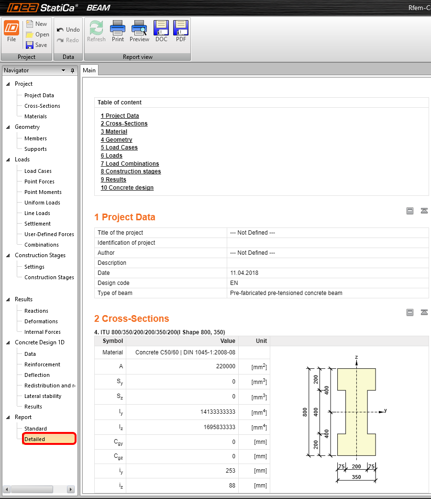Image resolution: width=431 pixels, height=499 pixels.
Task: Collapse the Concrete Design 1D group
Action: [x=8, y=343]
